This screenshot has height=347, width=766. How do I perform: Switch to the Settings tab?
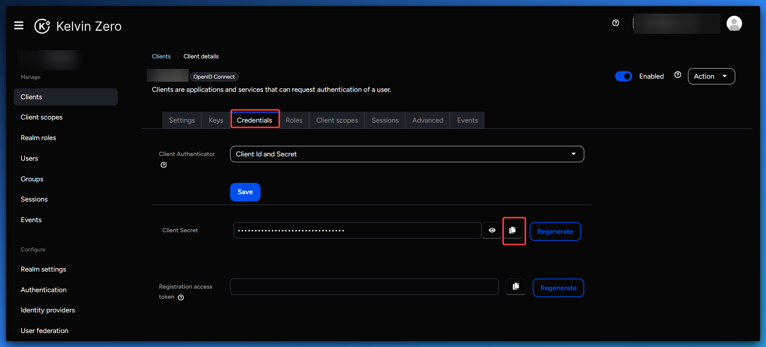pos(182,120)
